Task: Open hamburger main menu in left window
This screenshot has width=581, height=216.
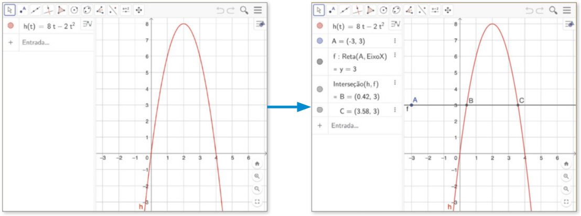Action: click(x=258, y=10)
